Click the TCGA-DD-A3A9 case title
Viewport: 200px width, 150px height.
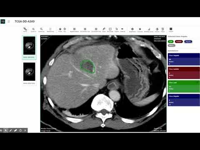point(25,22)
